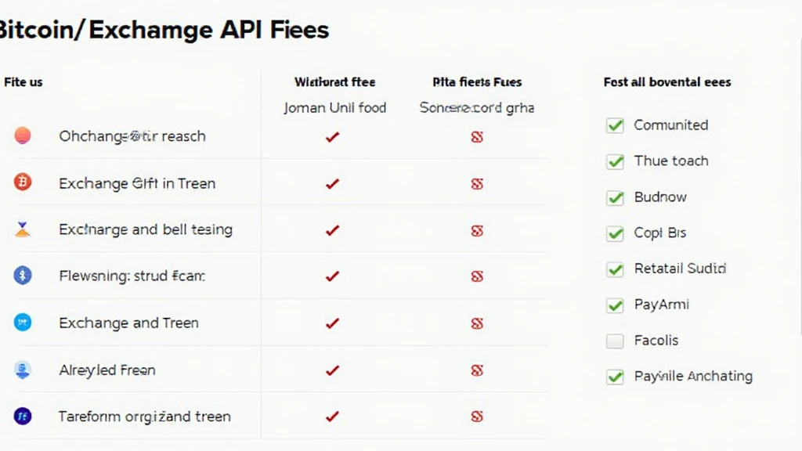Click red checkmark in the Alreyled Freen row
This screenshot has width=802, height=451.
point(332,370)
